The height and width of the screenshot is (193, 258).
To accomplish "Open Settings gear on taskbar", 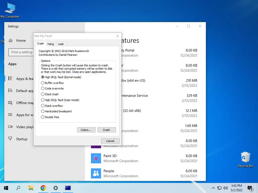I will click(x=56, y=188).
